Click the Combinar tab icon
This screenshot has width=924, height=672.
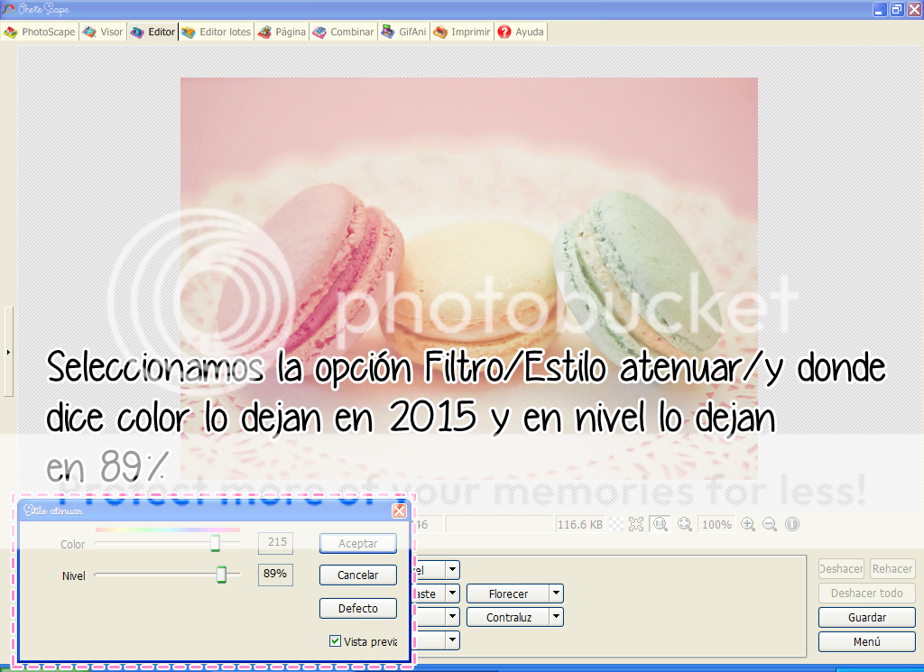coord(319,32)
